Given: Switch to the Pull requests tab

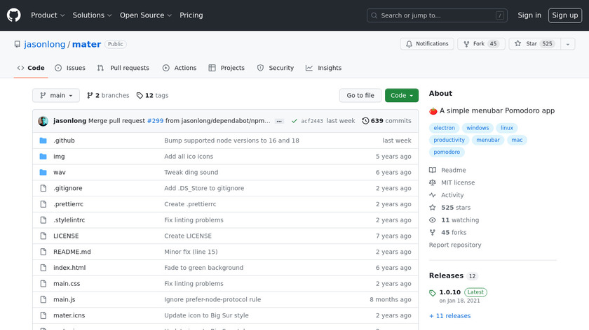Looking at the screenshot, I should click(123, 68).
